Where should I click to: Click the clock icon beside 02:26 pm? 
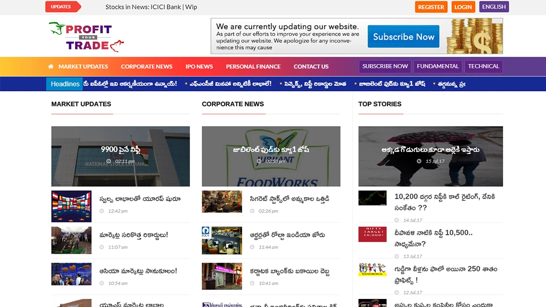click(252, 211)
